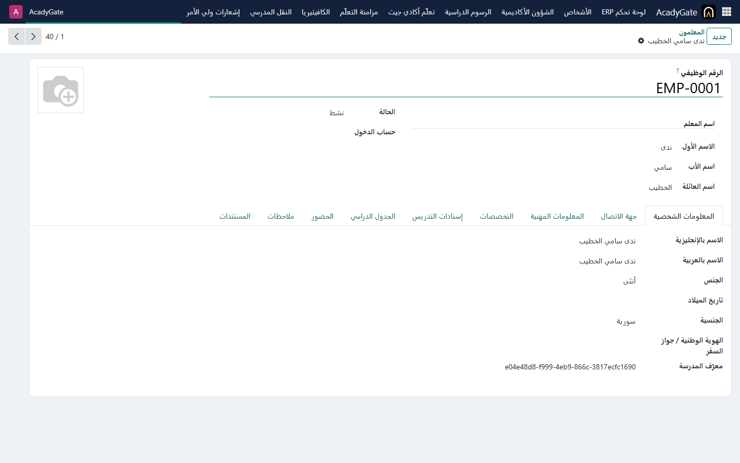This screenshot has width=740, height=463.
Task: Click the جديد button to create a teacher
Action: click(719, 37)
